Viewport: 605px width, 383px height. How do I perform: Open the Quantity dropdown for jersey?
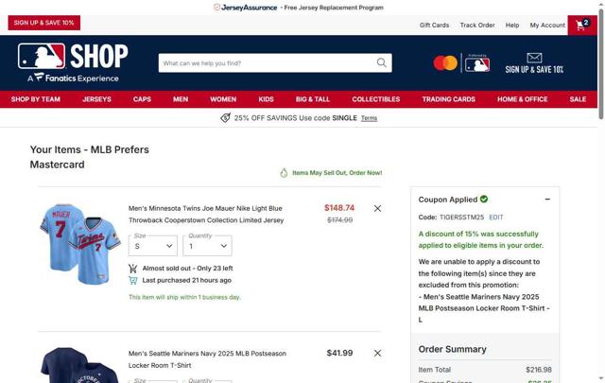pos(207,246)
